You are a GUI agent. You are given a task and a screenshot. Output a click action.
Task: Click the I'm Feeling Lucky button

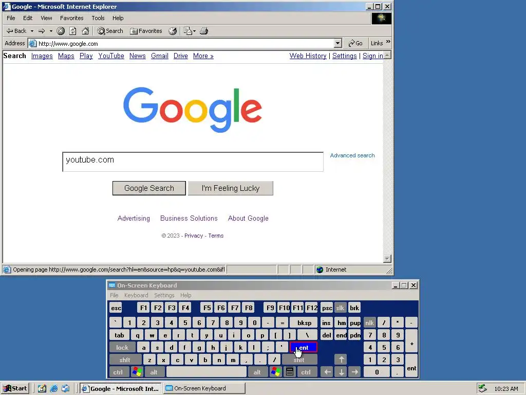pos(231,188)
